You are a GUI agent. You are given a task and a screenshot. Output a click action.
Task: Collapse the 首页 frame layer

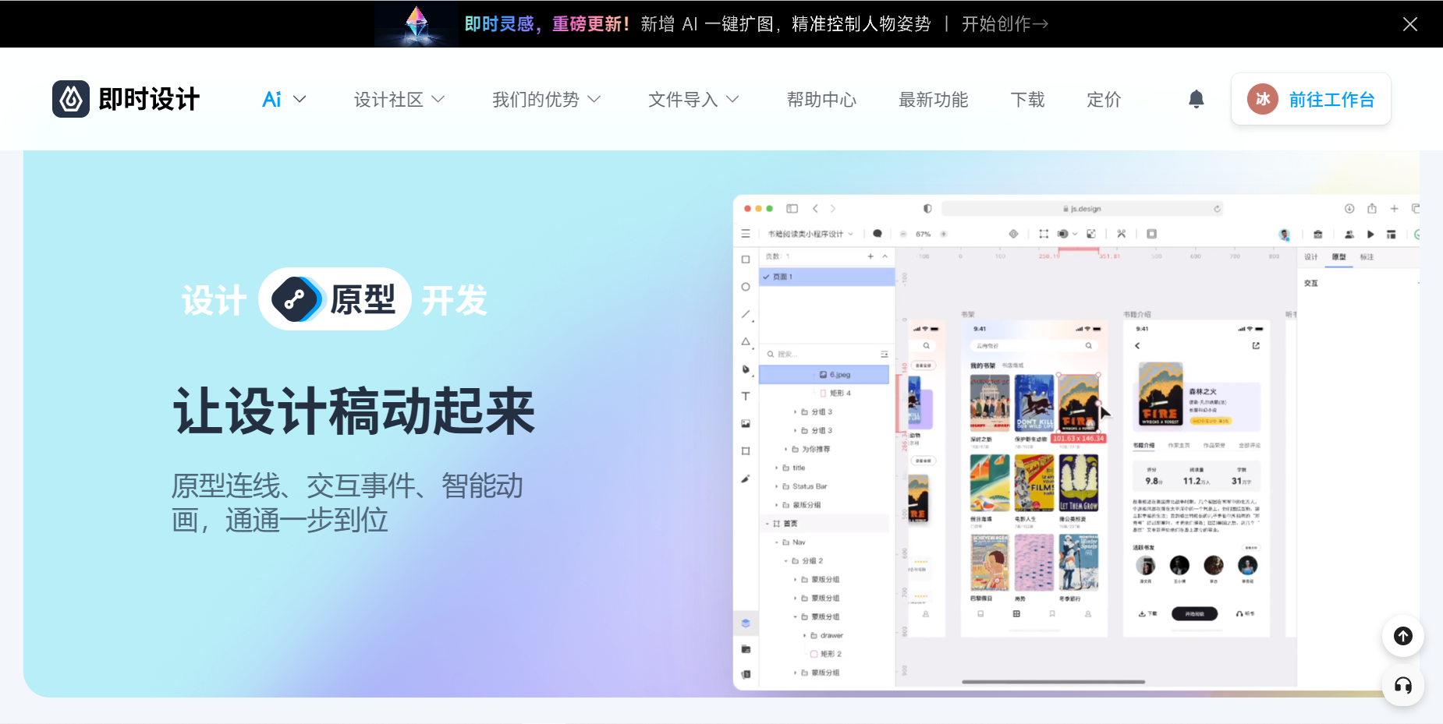pyautogui.click(x=768, y=524)
